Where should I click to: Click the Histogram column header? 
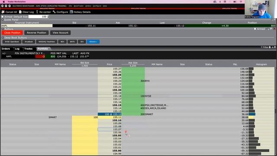tap(261, 65)
